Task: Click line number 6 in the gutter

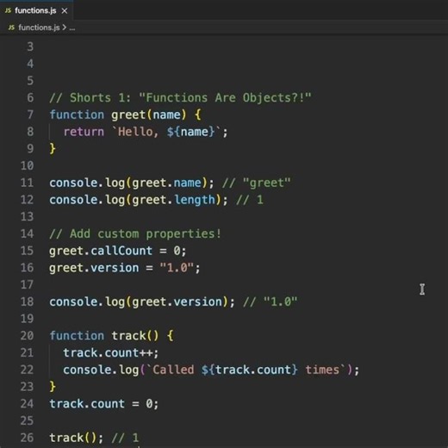Action: [x=30, y=97]
